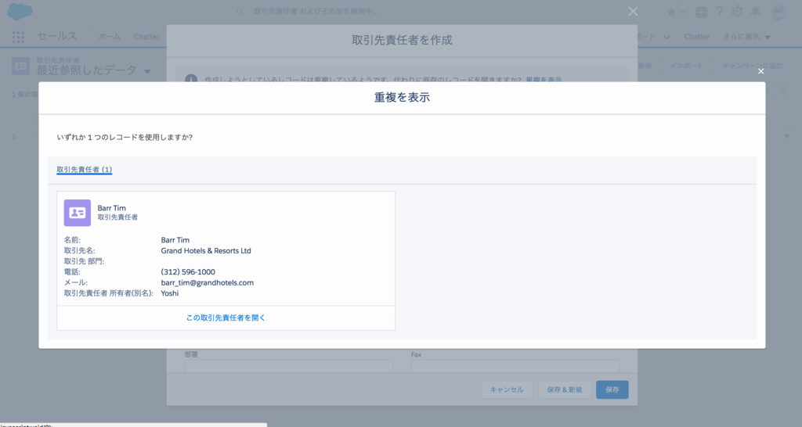
Task: Click the Barr Tim card title
Action: 111,208
